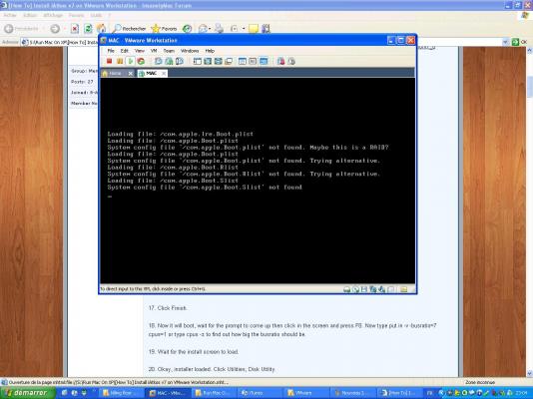Screen dimensions: 533x399
Task: Switch the VM to quick switch mode
Action: pos(208,61)
